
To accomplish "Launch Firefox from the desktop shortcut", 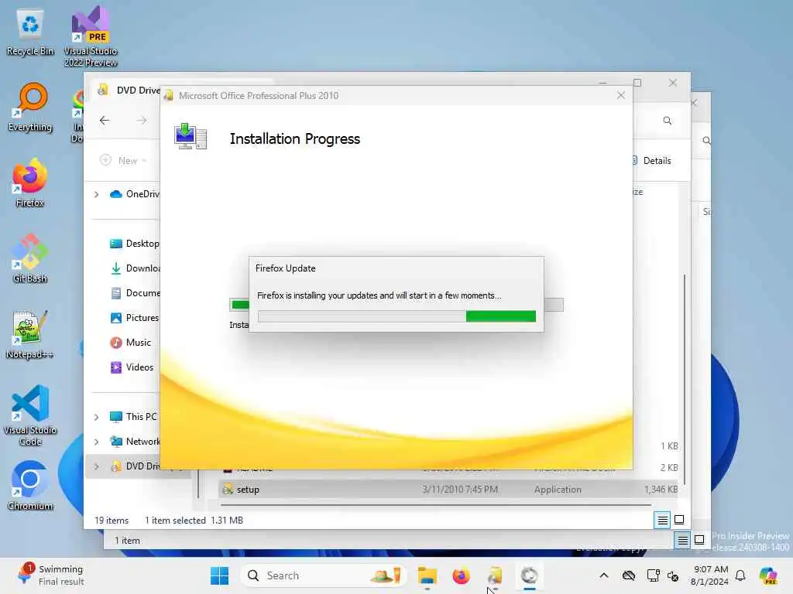I will point(30,183).
